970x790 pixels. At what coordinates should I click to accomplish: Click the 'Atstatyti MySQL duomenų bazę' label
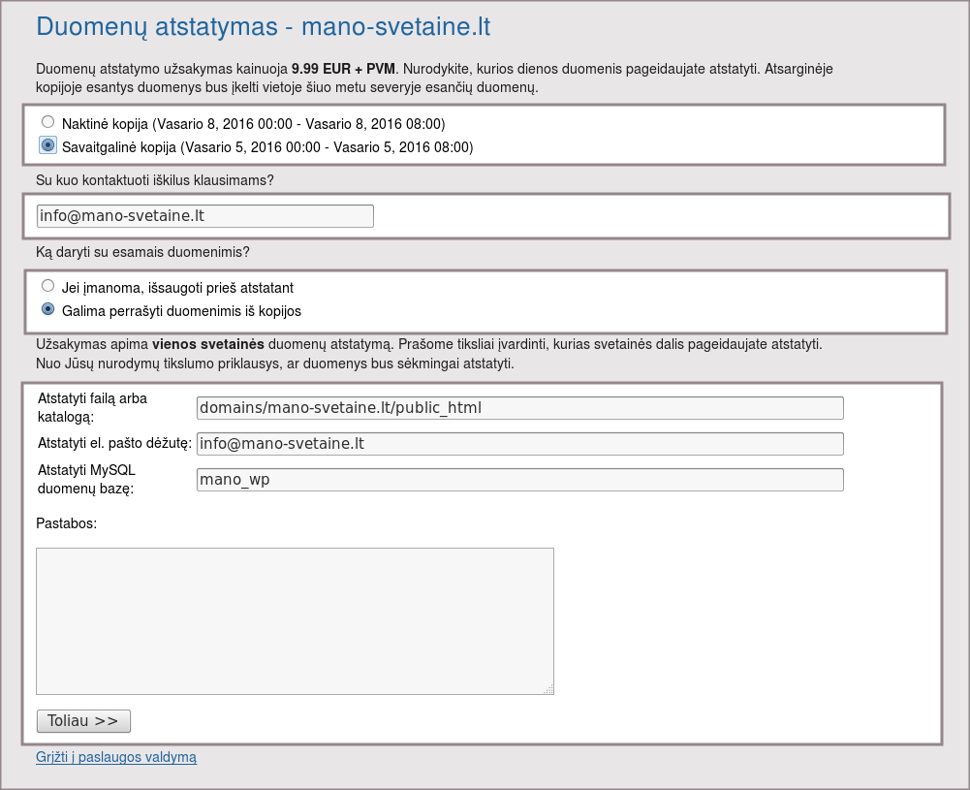(85, 479)
